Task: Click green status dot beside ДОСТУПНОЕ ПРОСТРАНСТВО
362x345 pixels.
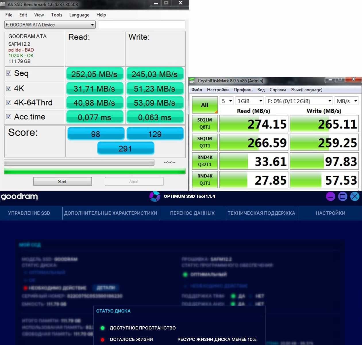Action: pyautogui.click(x=103, y=328)
